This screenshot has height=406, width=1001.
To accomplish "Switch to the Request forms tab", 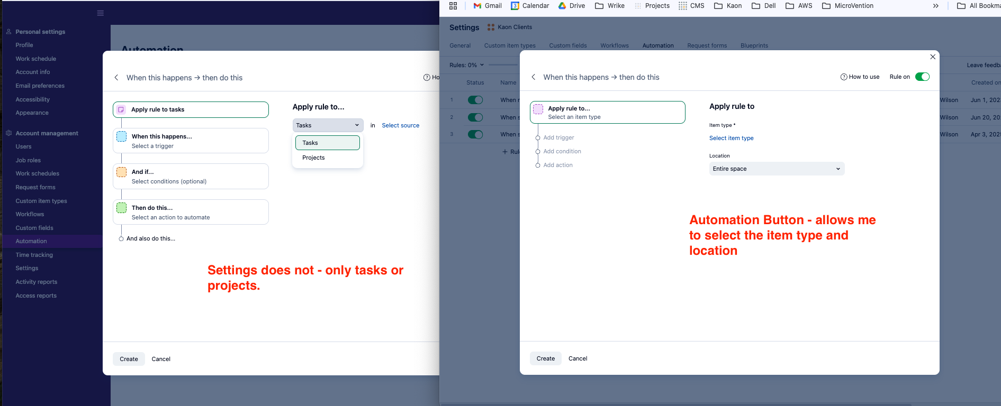I will (707, 45).
